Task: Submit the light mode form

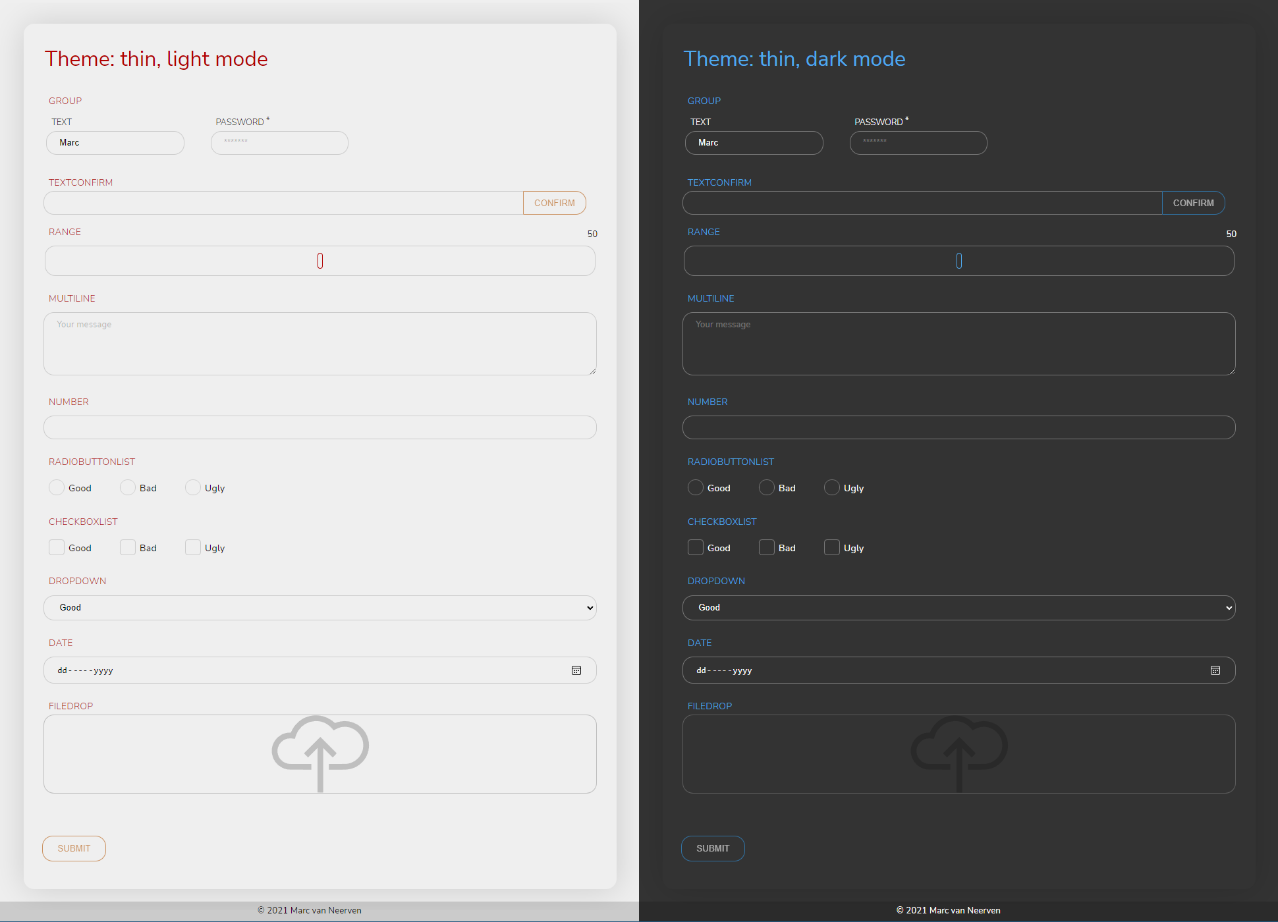Action: coord(74,848)
